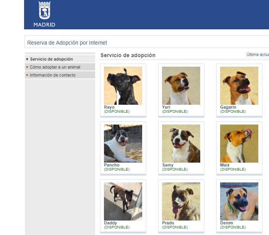
Task: Click the Madrid coat of arms logo
Action: [x=44, y=10]
